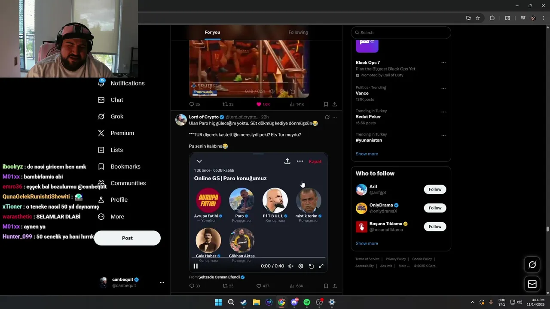Open options for Vance trend
This screenshot has width=550, height=309.
point(443,89)
